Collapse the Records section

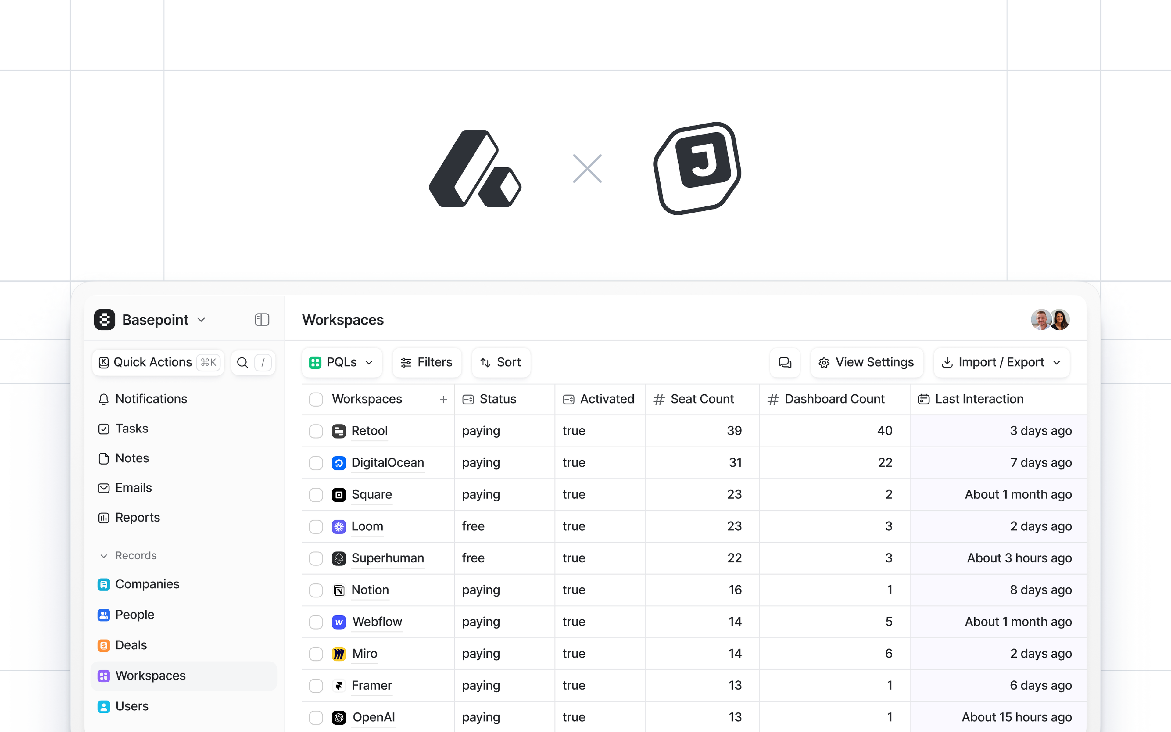[104, 556]
